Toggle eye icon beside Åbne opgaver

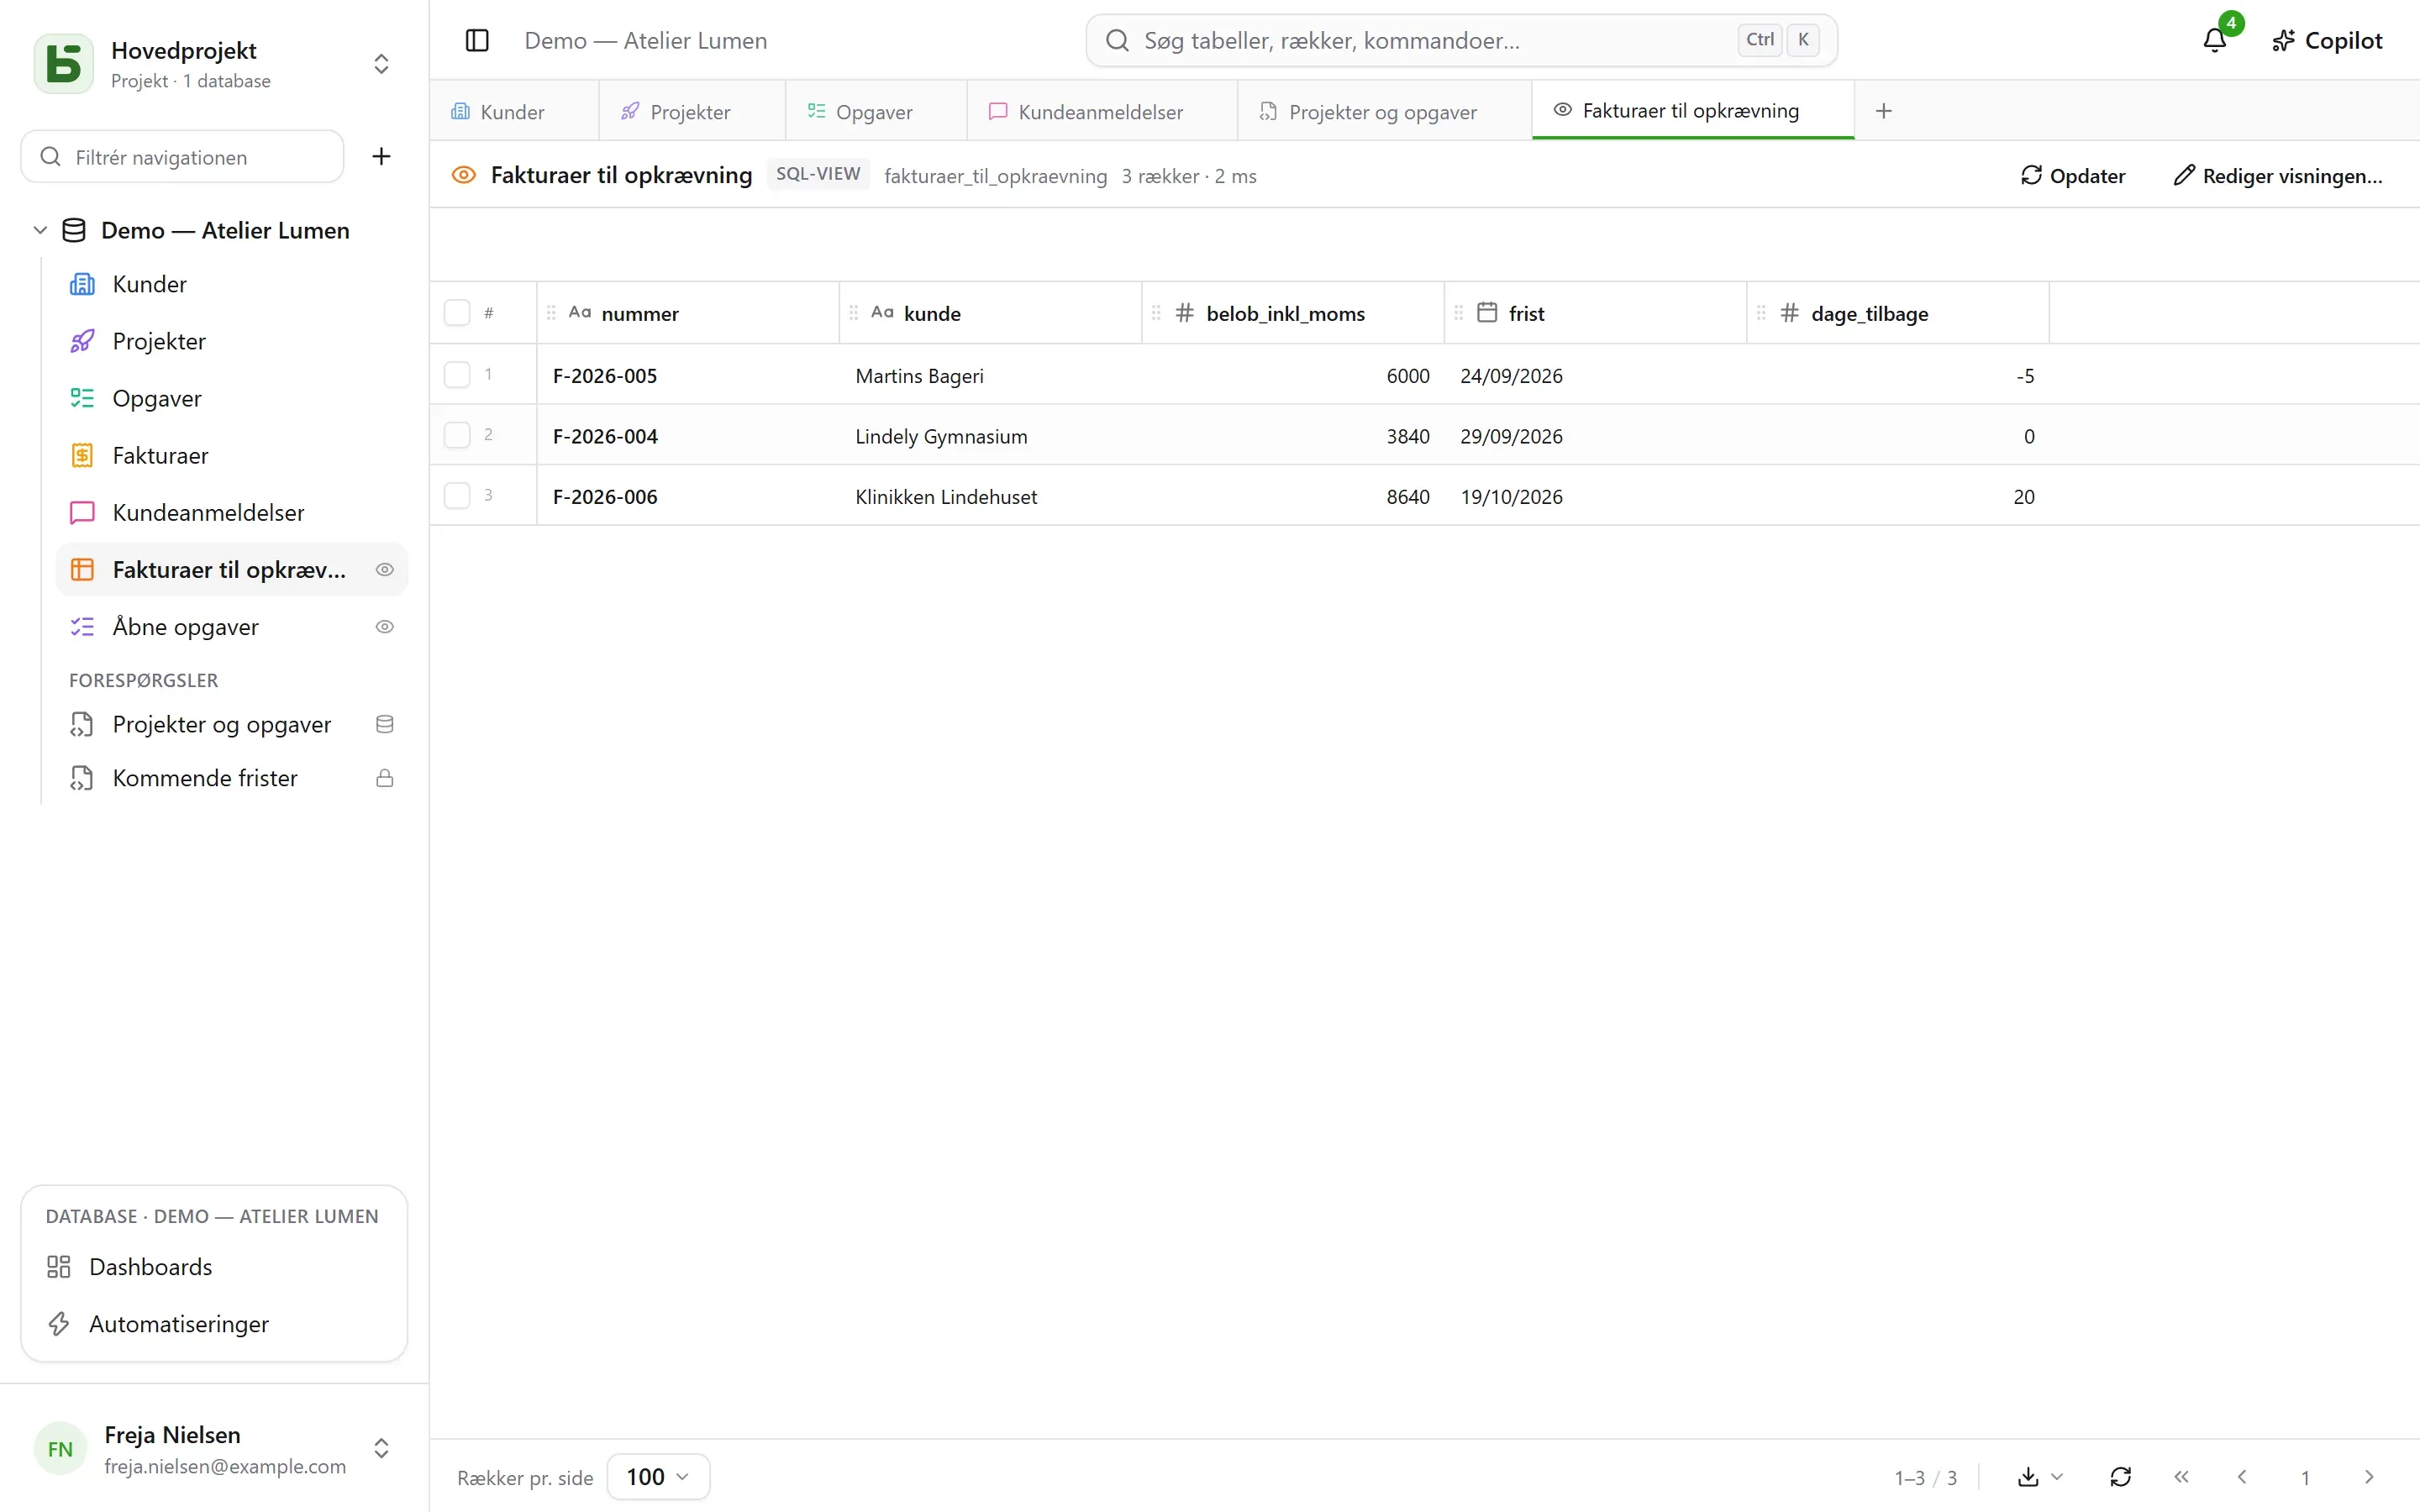click(x=384, y=627)
